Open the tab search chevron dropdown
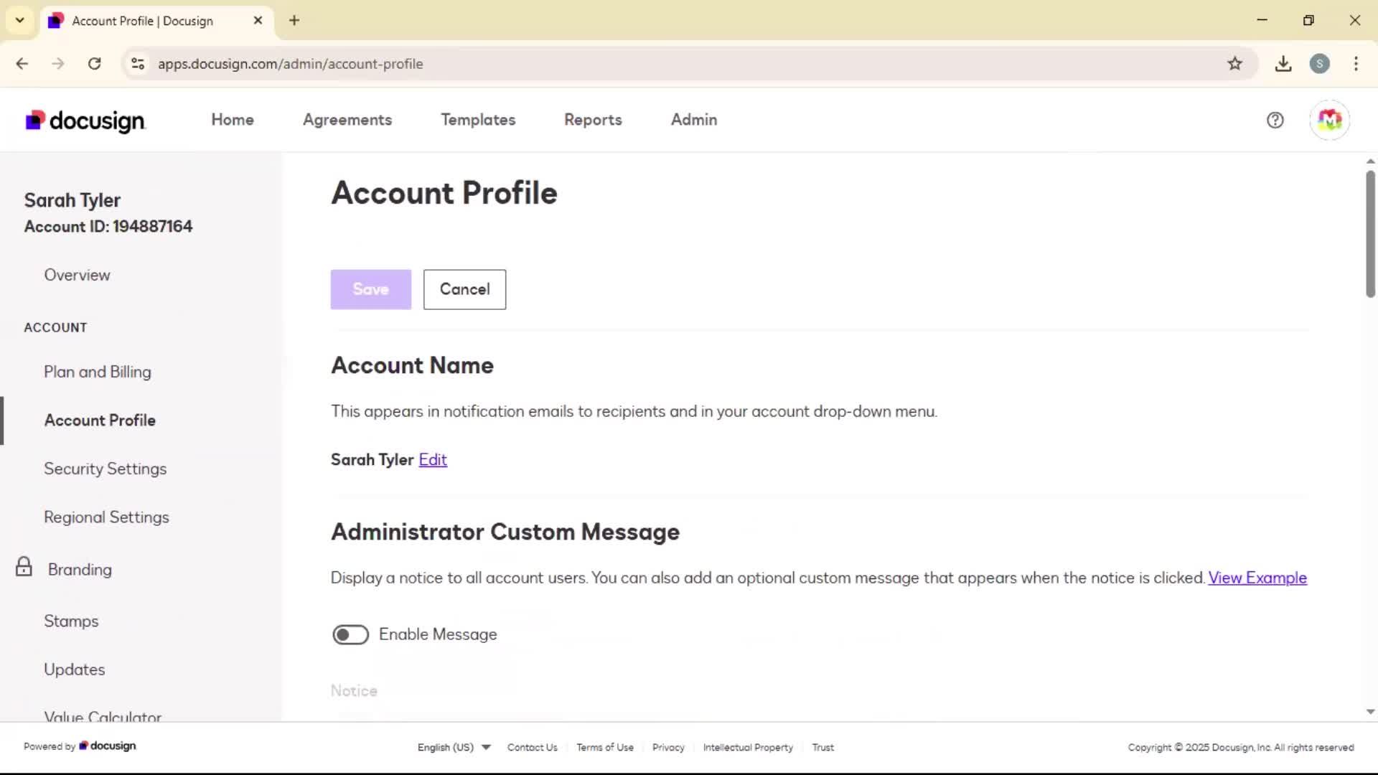 click(20, 20)
